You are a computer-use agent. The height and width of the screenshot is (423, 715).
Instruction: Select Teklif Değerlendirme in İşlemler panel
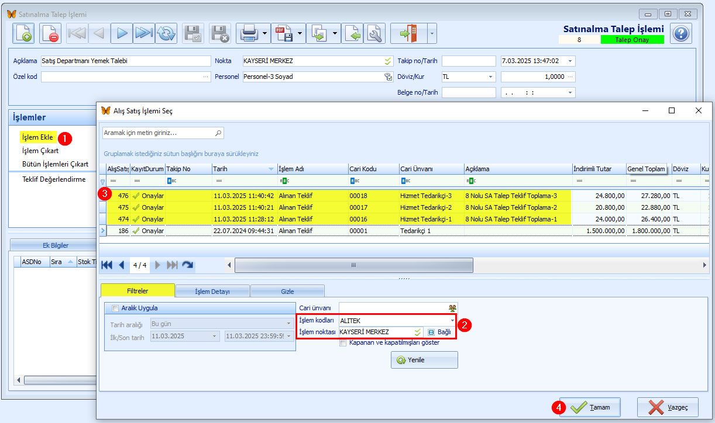(54, 179)
